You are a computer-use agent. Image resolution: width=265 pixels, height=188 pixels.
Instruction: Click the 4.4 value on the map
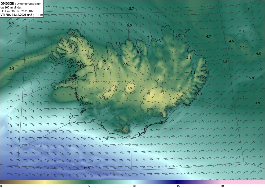coord(242,47)
